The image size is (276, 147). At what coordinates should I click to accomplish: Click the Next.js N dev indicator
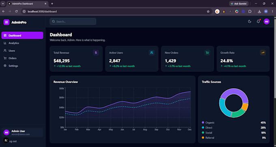click(x=6, y=141)
